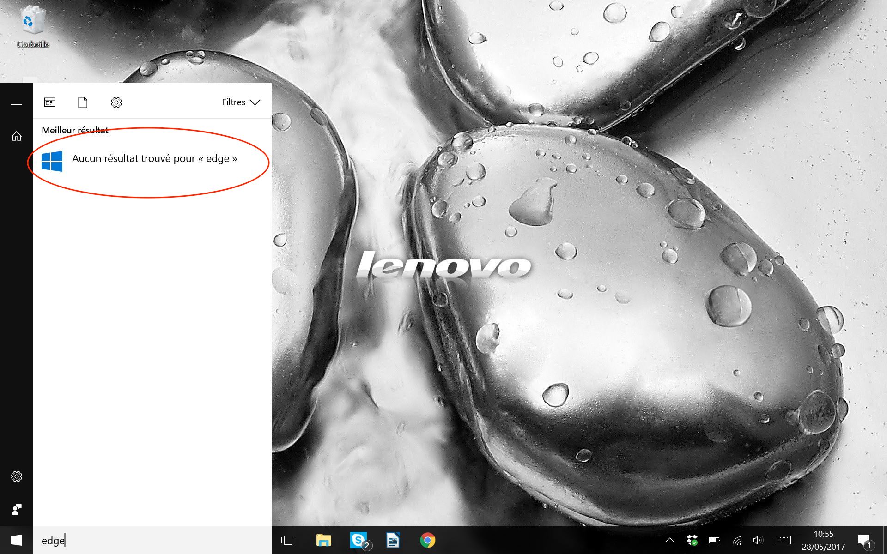Open Skype from the taskbar

pos(359,540)
